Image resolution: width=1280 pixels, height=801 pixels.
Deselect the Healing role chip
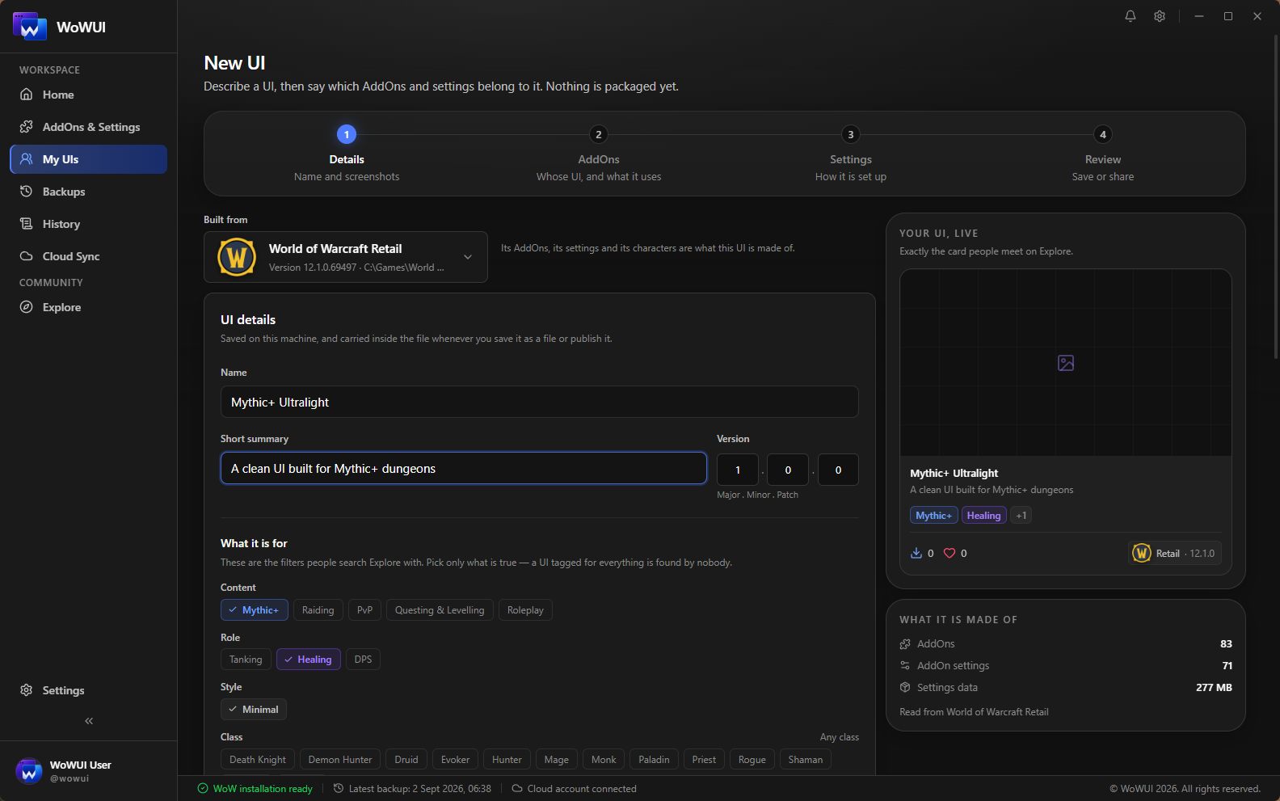(308, 660)
